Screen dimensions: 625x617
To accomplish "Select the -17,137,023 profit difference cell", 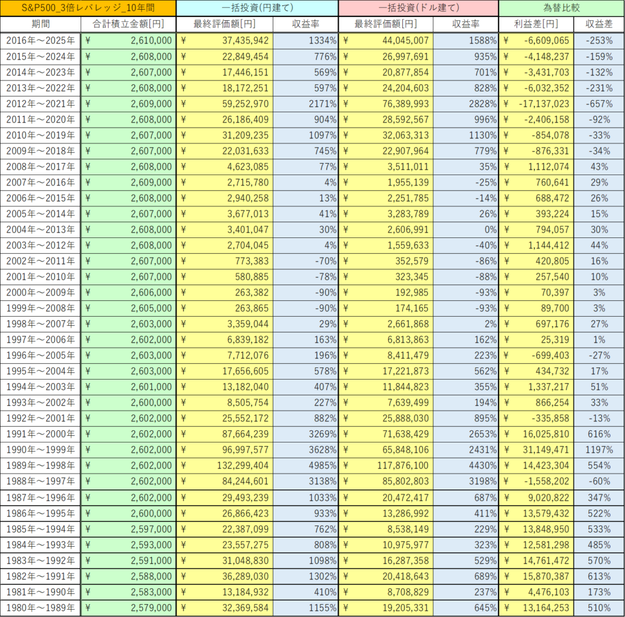I will pos(536,104).
